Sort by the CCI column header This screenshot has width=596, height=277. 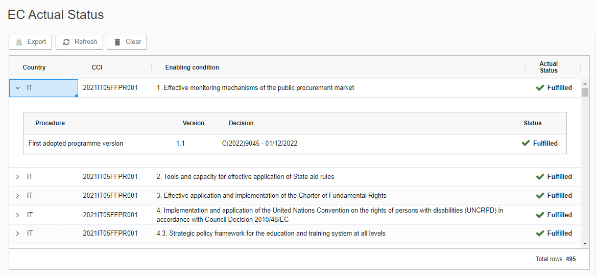97,67
